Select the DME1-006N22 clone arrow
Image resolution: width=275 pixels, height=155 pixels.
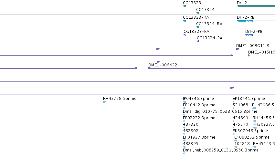point(150,68)
